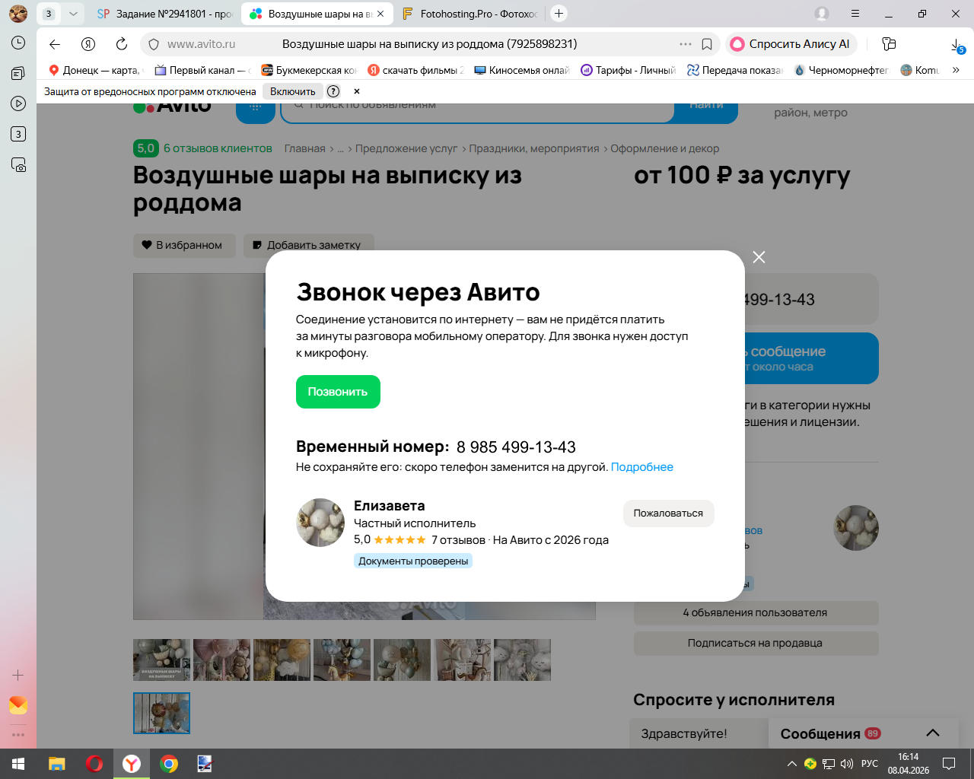974x779 pixels.
Task: Bookmark the page with the bookmark icon
Action: click(x=707, y=44)
